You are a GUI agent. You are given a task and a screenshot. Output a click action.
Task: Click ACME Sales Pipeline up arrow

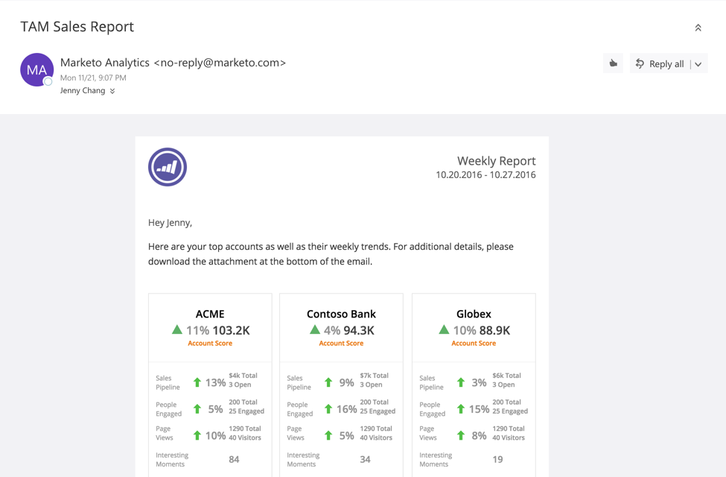(x=197, y=382)
